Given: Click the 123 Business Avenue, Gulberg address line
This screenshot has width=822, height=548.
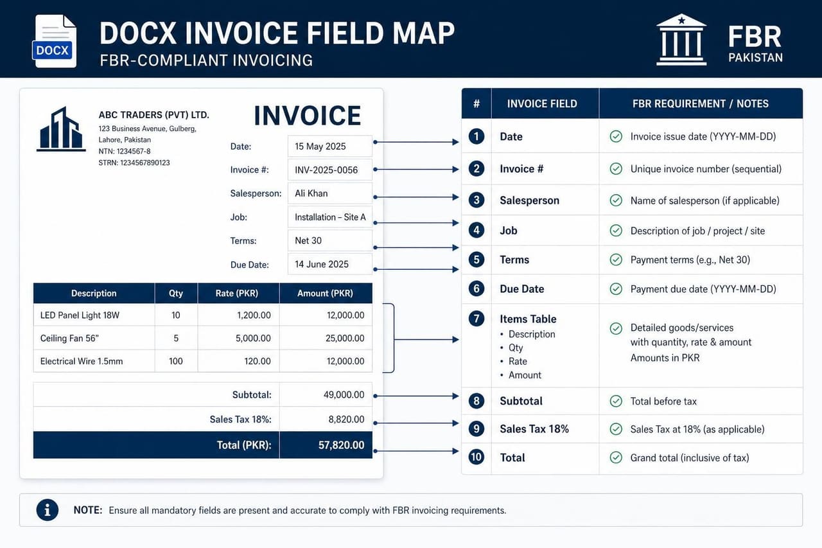Looking at the screenshot, I should point(147,128).
